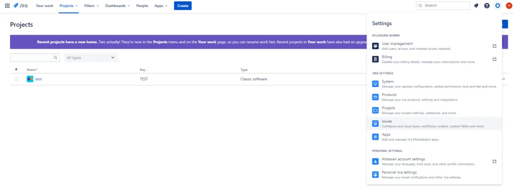Click the Billing icon

376,59
